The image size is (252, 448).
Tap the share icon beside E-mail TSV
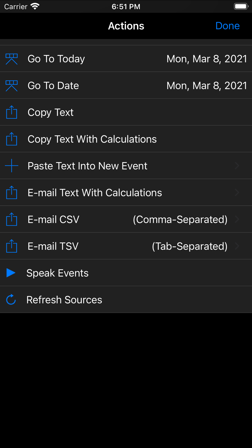pos(12,246)
